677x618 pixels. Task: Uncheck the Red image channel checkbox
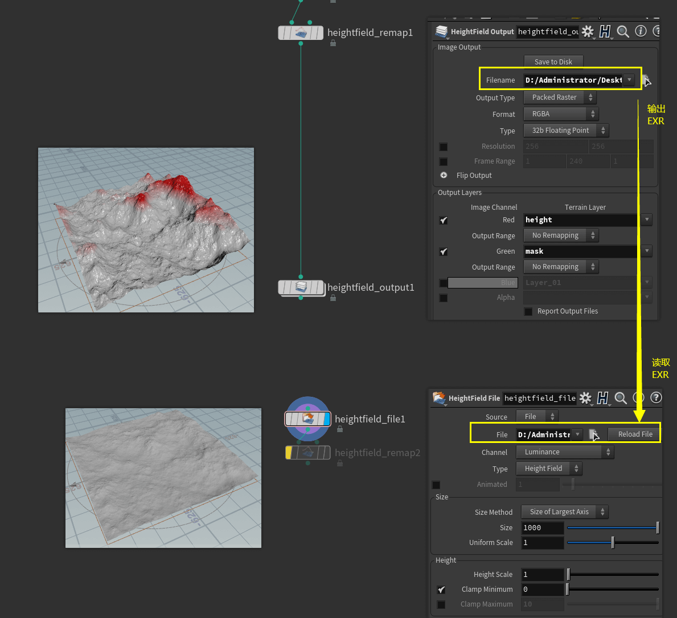pos(444,220)
